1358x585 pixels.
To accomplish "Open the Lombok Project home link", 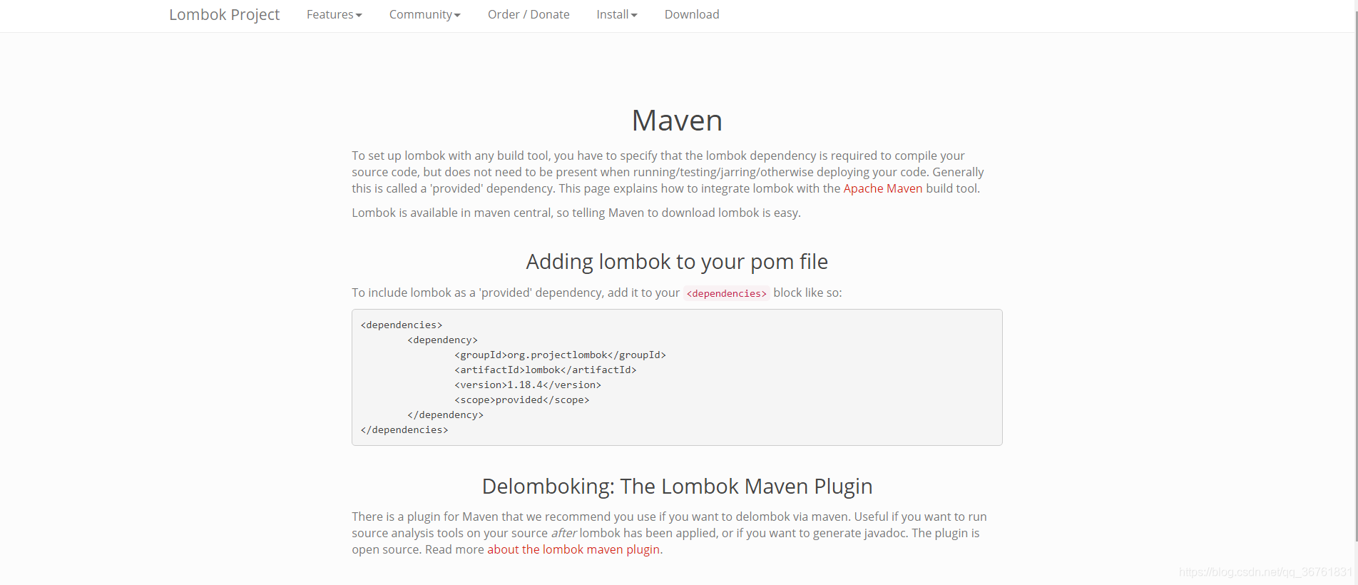I will click(x=224, y=15).
